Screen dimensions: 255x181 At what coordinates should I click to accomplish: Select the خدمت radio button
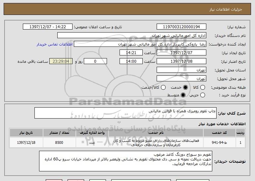185,87
